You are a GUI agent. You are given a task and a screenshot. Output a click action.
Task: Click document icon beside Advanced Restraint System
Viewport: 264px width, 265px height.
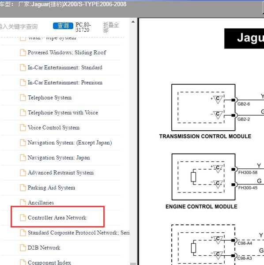coord(23,173)
